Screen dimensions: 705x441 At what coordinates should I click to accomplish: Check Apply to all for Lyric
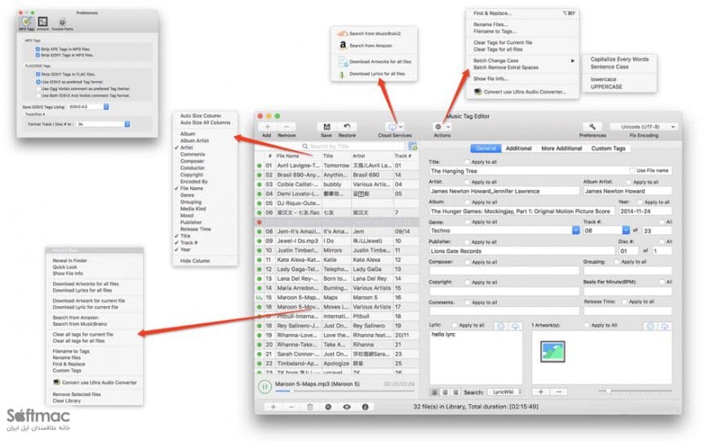tap(454, 325)
